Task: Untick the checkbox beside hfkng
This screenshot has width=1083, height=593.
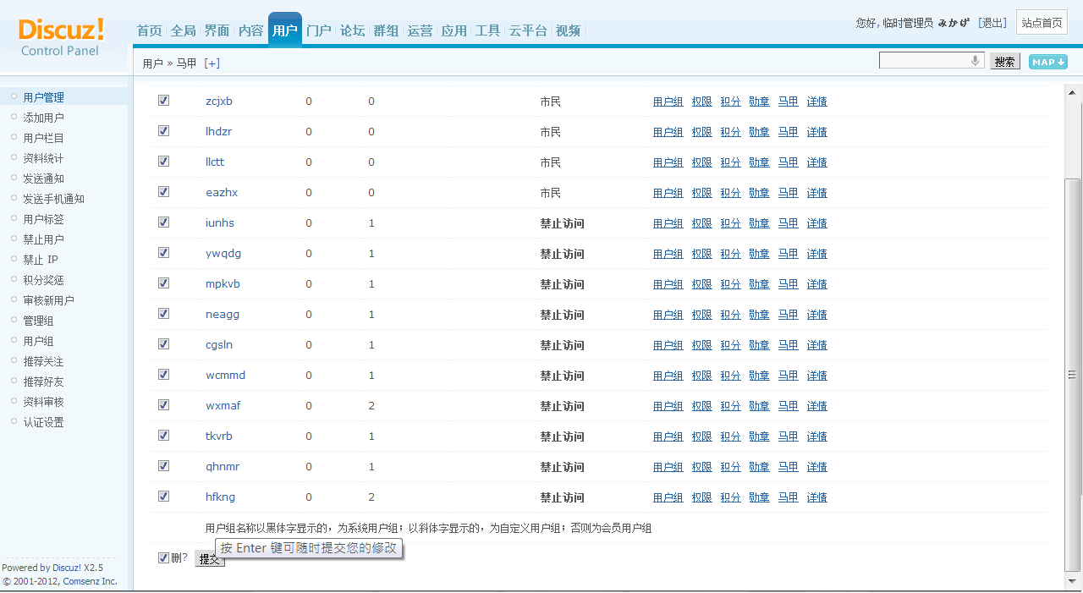Action: coord(164,497)
